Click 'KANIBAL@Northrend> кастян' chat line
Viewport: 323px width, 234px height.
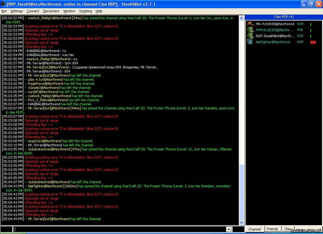(x=38, y=55)
